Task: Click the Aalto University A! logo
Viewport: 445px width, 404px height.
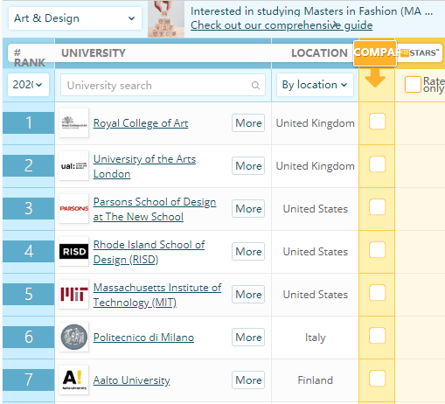Action: click(x=74, y=380)
